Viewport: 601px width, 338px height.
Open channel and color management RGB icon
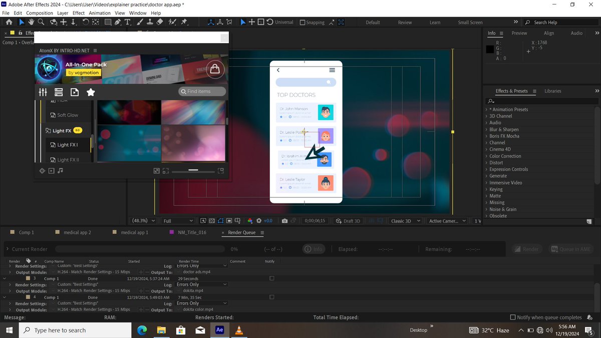pyautogui.click(x=250, y=221)
